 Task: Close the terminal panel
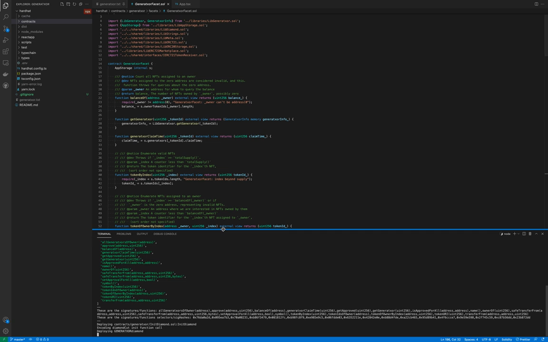point(542,234)
